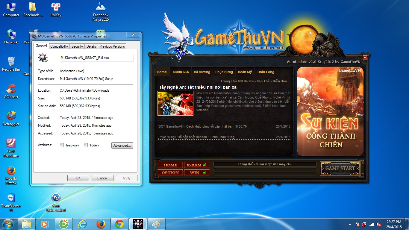Show hidden tray icons arrow

(350, 224)
